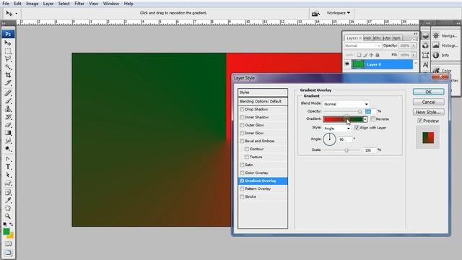This screenshot has width=462, height=260.
Task: Enable the Outer Glow checkbox
Action: click(x=242, y=125)
